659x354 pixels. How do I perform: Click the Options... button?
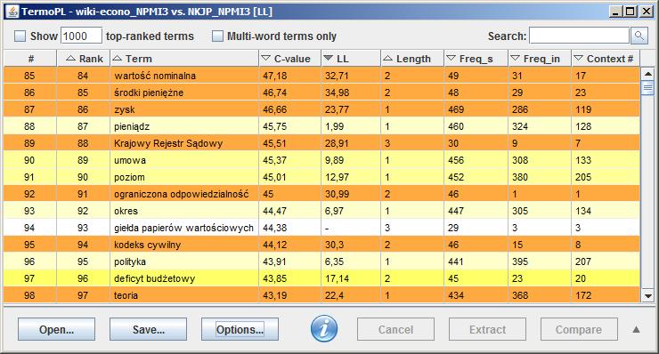pyautogui.click(x=240, y=329)
